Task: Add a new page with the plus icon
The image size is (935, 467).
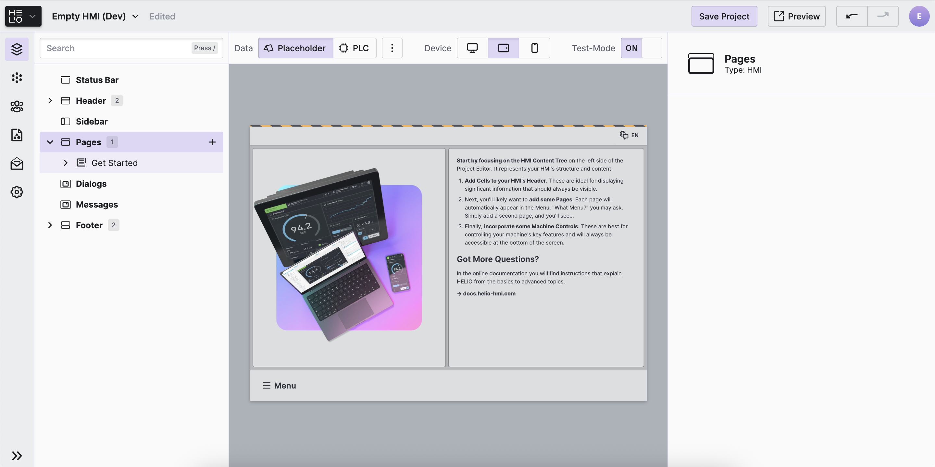Action: (212, 142)
